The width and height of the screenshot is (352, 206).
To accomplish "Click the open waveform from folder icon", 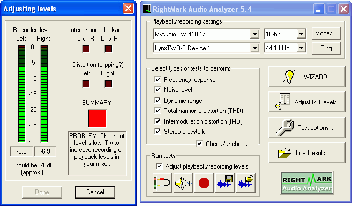I will point(245,182).
